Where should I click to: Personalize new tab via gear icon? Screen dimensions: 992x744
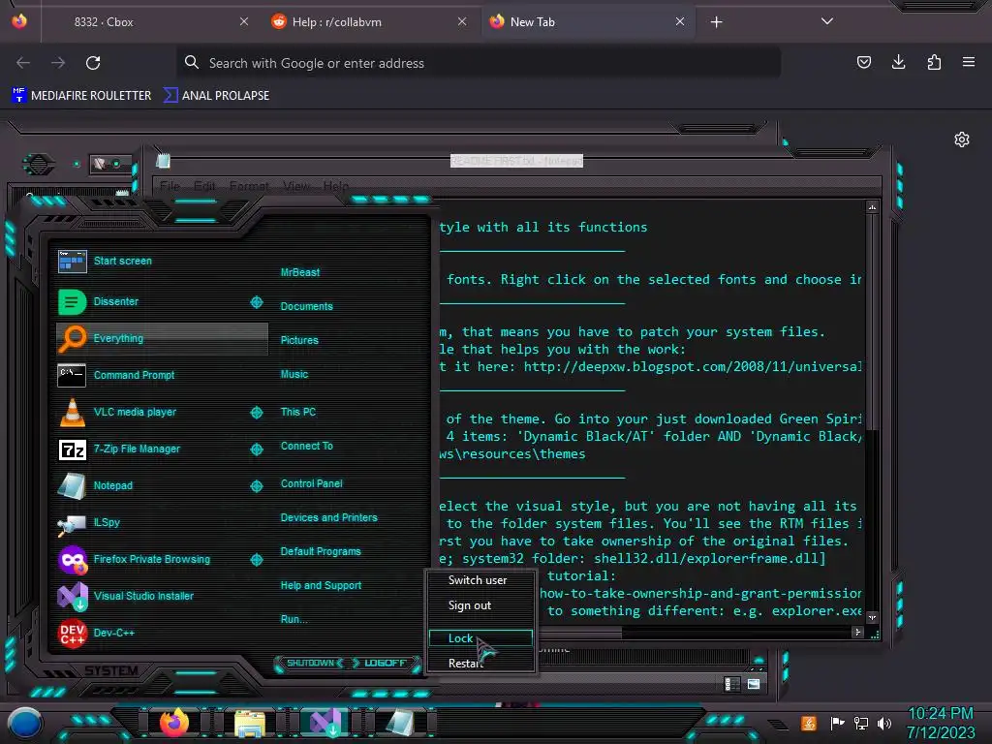coord(962,139)
